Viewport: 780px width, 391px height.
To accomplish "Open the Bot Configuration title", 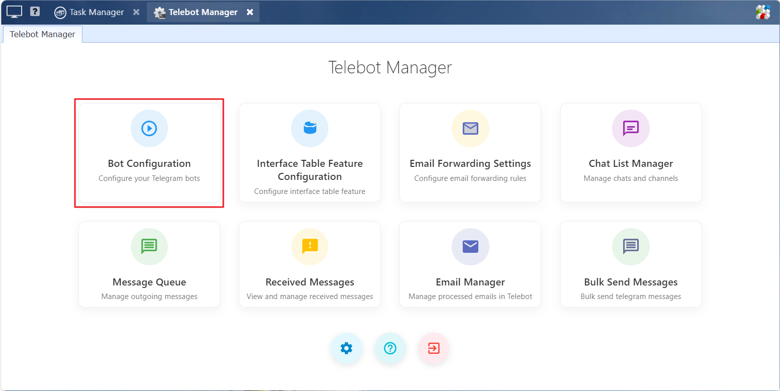I will pos(149,163).
